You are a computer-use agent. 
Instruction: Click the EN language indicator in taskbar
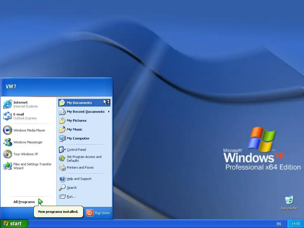pos(278,224)
